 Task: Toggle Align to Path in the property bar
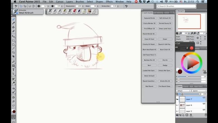point(30,6)
